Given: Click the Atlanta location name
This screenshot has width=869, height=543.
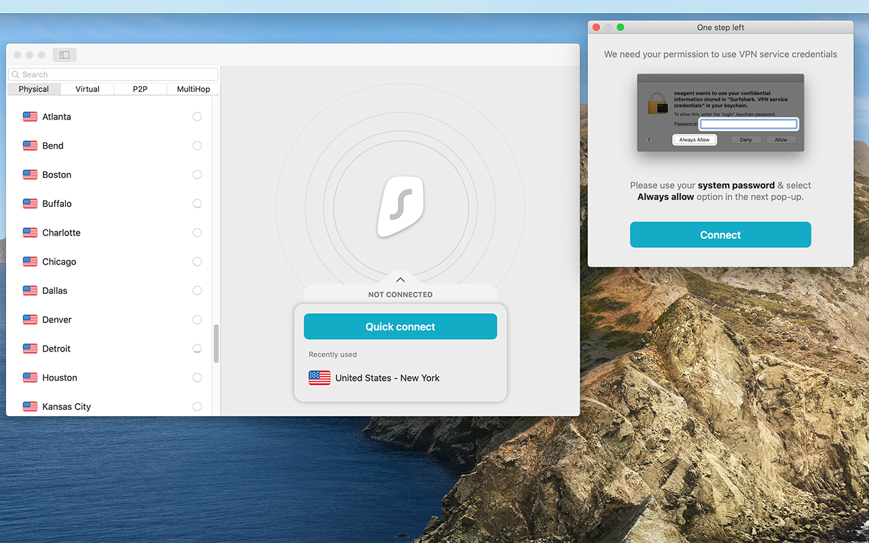Looking at the screenshot, I should pyautogui.click(x=56, y=117).
